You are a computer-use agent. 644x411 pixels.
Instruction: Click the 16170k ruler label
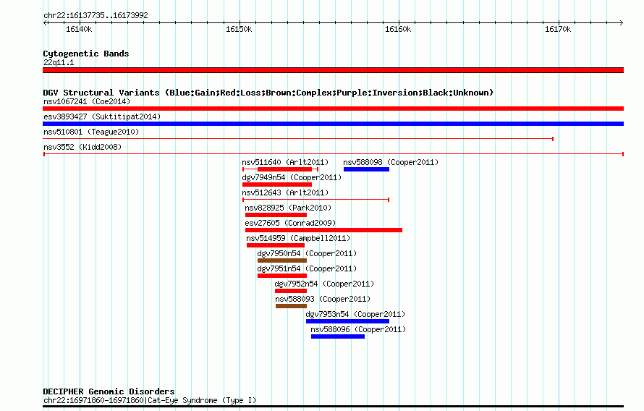coord(558,29)
